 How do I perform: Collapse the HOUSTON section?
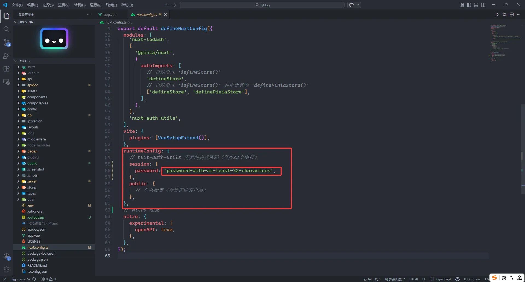tap(26, 22)
